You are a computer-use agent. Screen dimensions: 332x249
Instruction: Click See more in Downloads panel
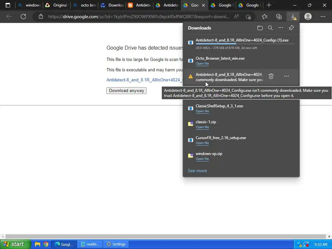[197, 171]
